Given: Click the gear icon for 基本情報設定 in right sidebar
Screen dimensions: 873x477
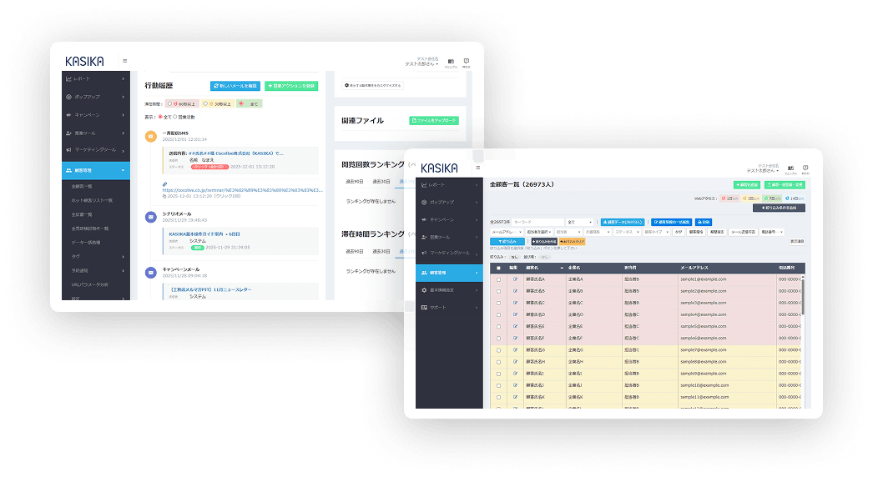Looking at the screenshot, I should click(x=425, y=289).
